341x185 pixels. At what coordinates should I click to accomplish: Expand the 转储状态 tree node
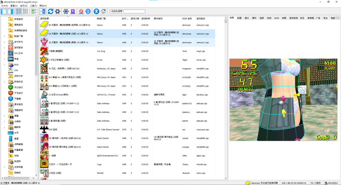4,82
